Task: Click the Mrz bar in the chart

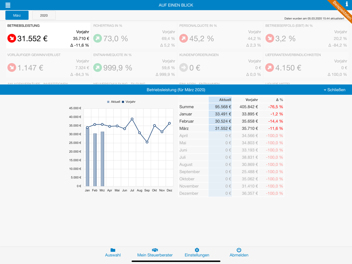Action: click(x=102, y=159)
